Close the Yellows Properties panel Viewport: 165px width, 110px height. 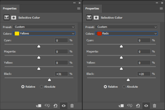(80, 3)
